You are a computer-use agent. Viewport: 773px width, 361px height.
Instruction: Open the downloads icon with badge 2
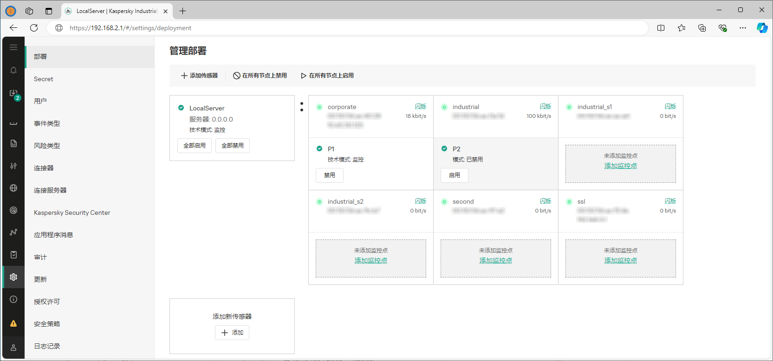point(13,94)
